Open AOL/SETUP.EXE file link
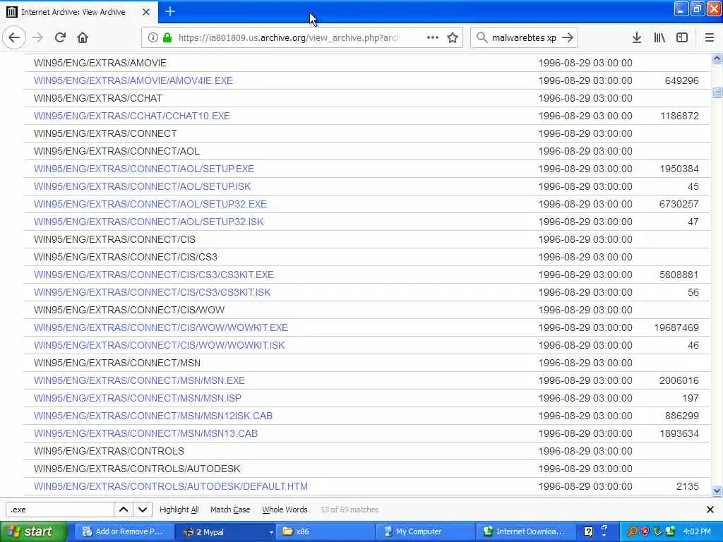Screen dimensions: 723x542 144,169
